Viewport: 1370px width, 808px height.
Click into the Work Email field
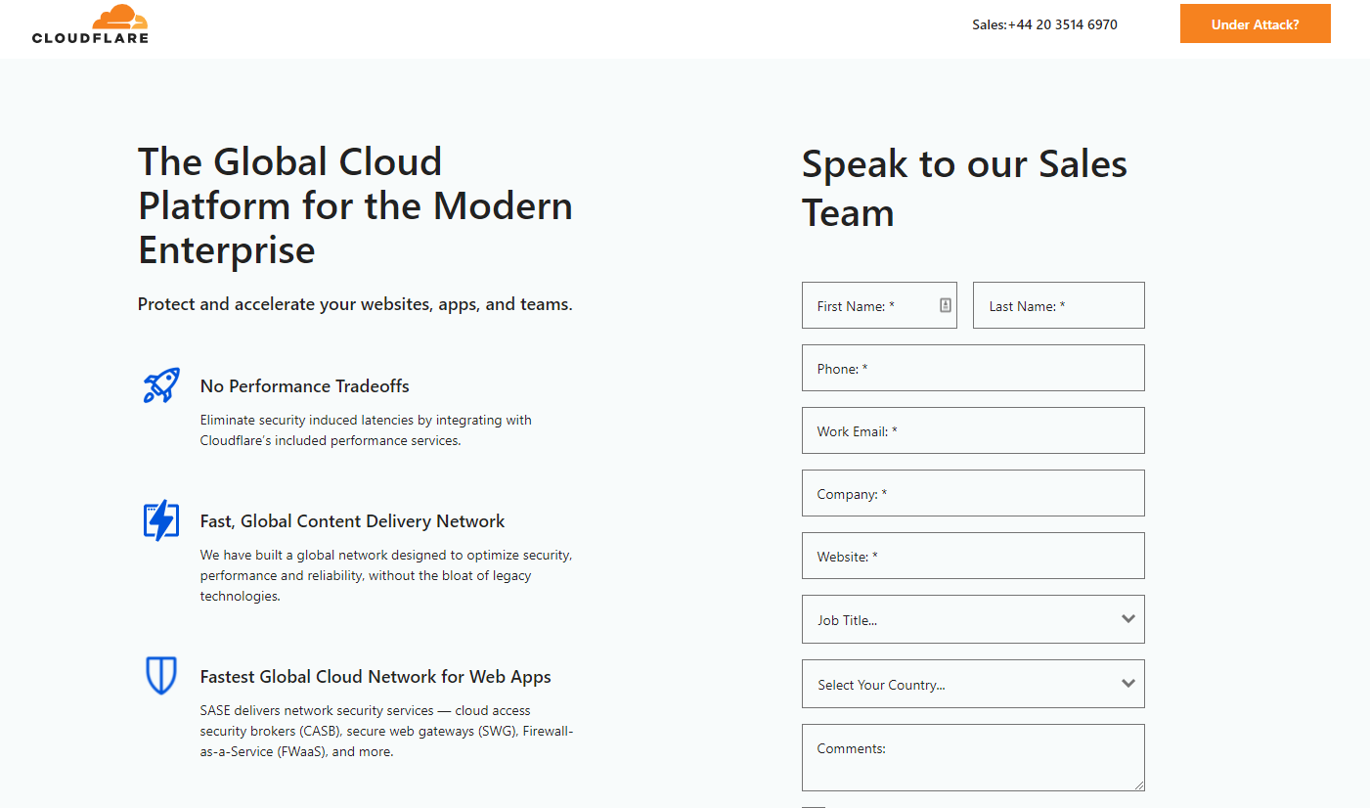pos(973,430)
